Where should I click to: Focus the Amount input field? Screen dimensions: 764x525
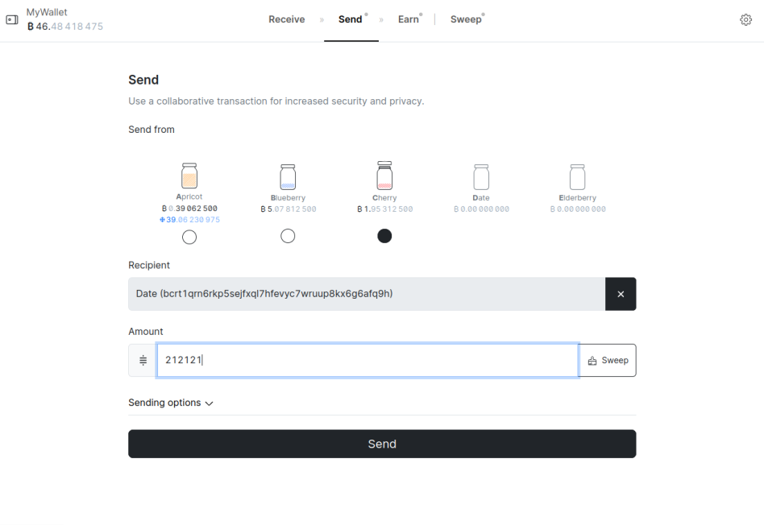tap(367, 361)
